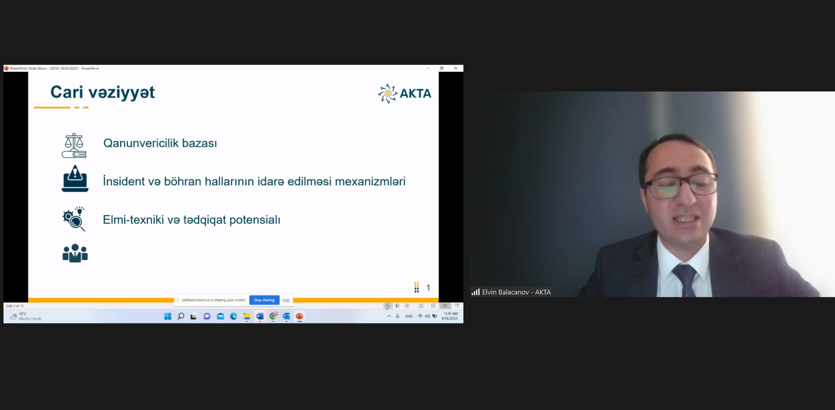Click the Windows Start button

(168, 316)
